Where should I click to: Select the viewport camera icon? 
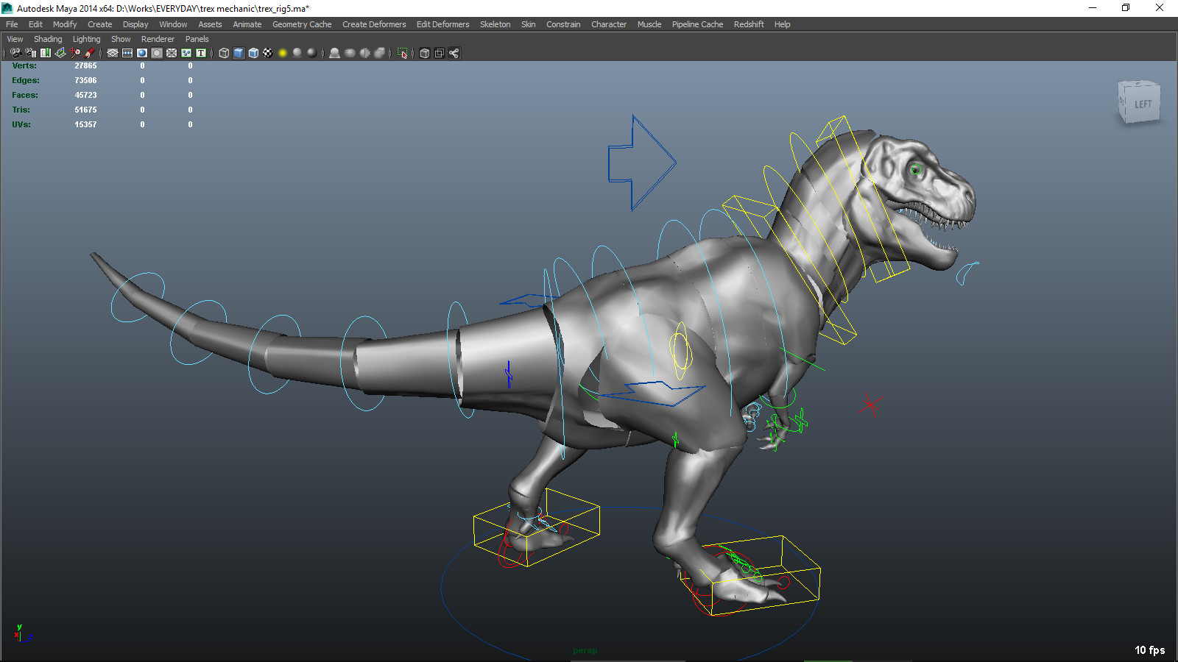15,53
